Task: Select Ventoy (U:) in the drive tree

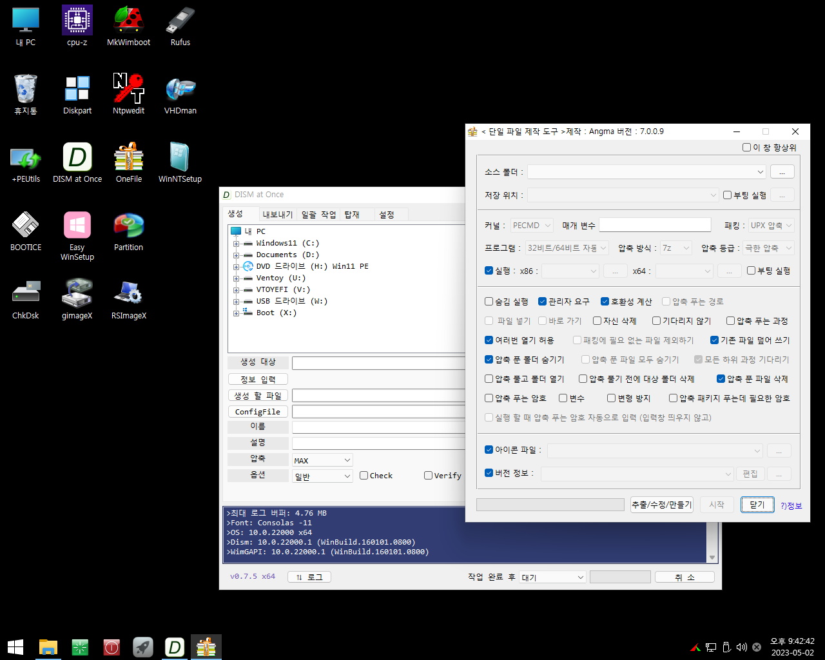Action: [280, 278]
